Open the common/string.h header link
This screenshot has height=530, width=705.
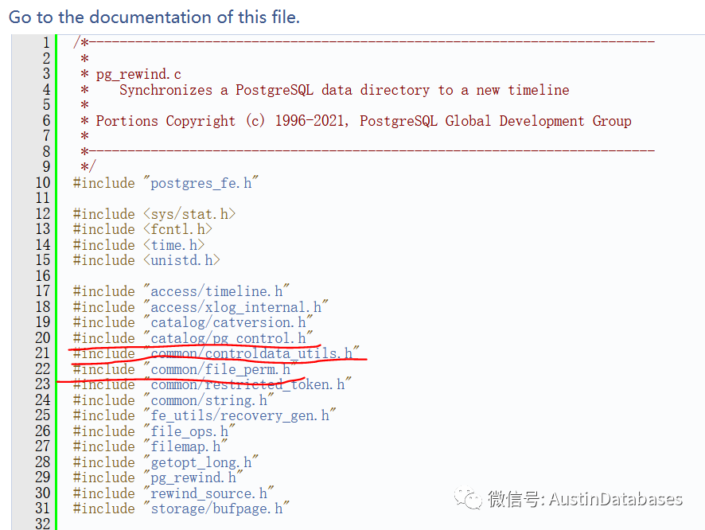tap(208, 400)
